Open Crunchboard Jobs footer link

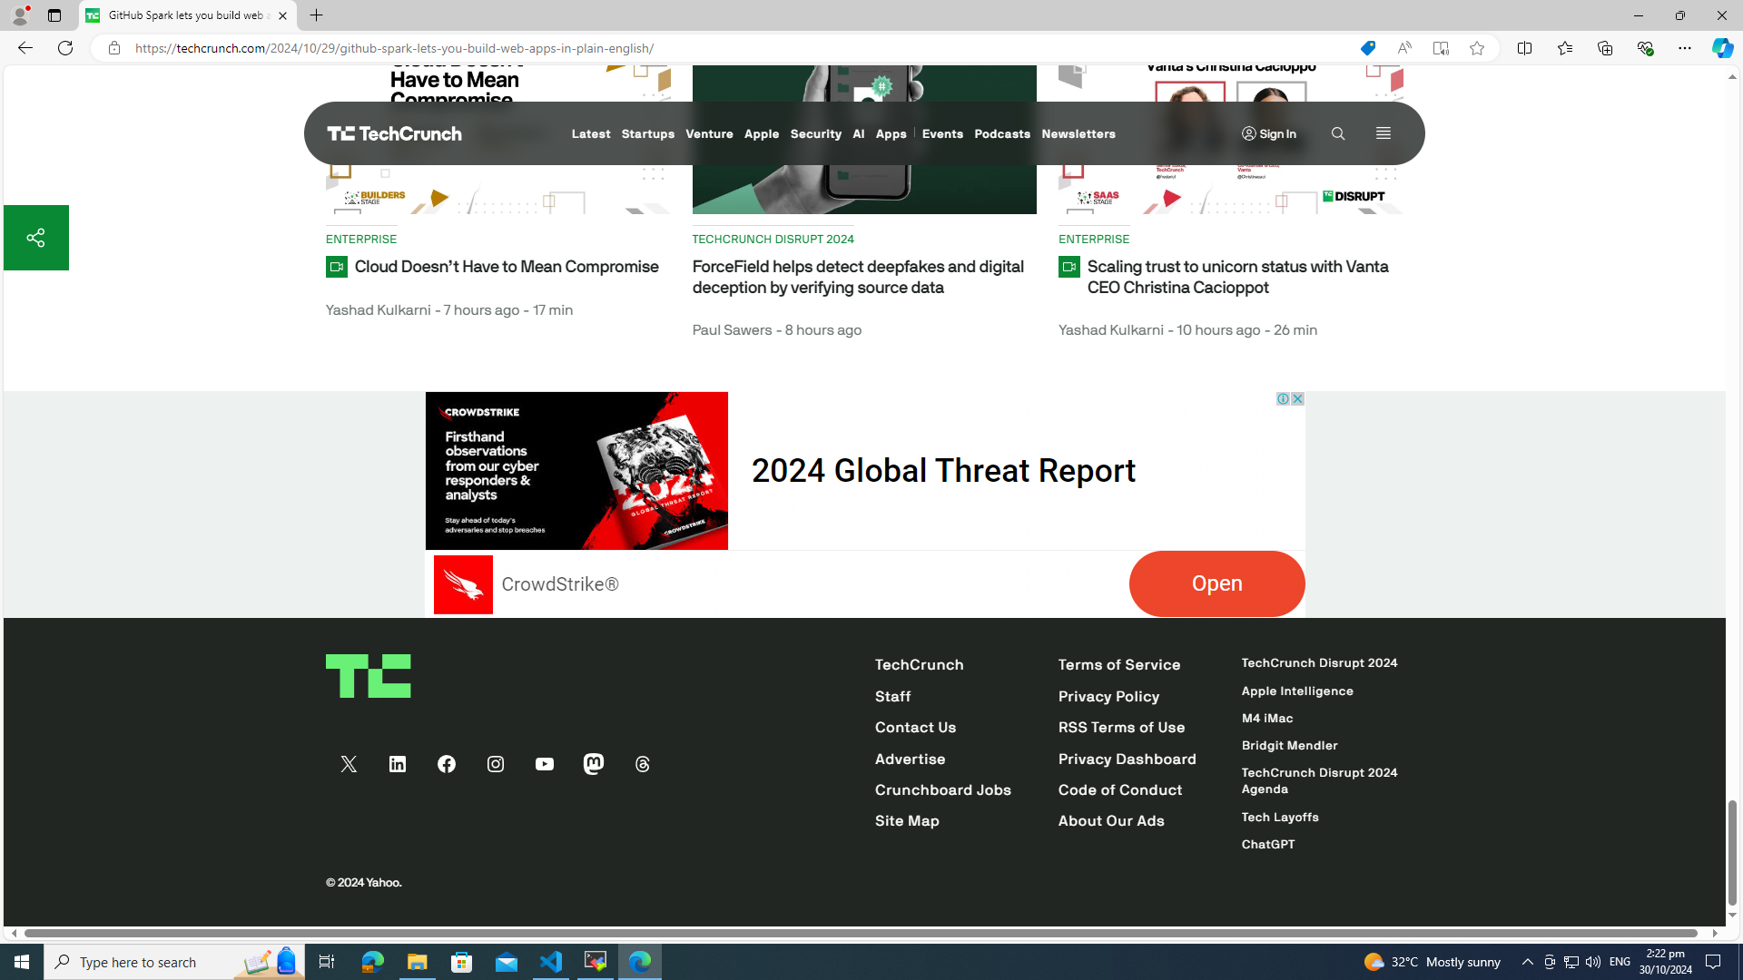coord(943,790)
